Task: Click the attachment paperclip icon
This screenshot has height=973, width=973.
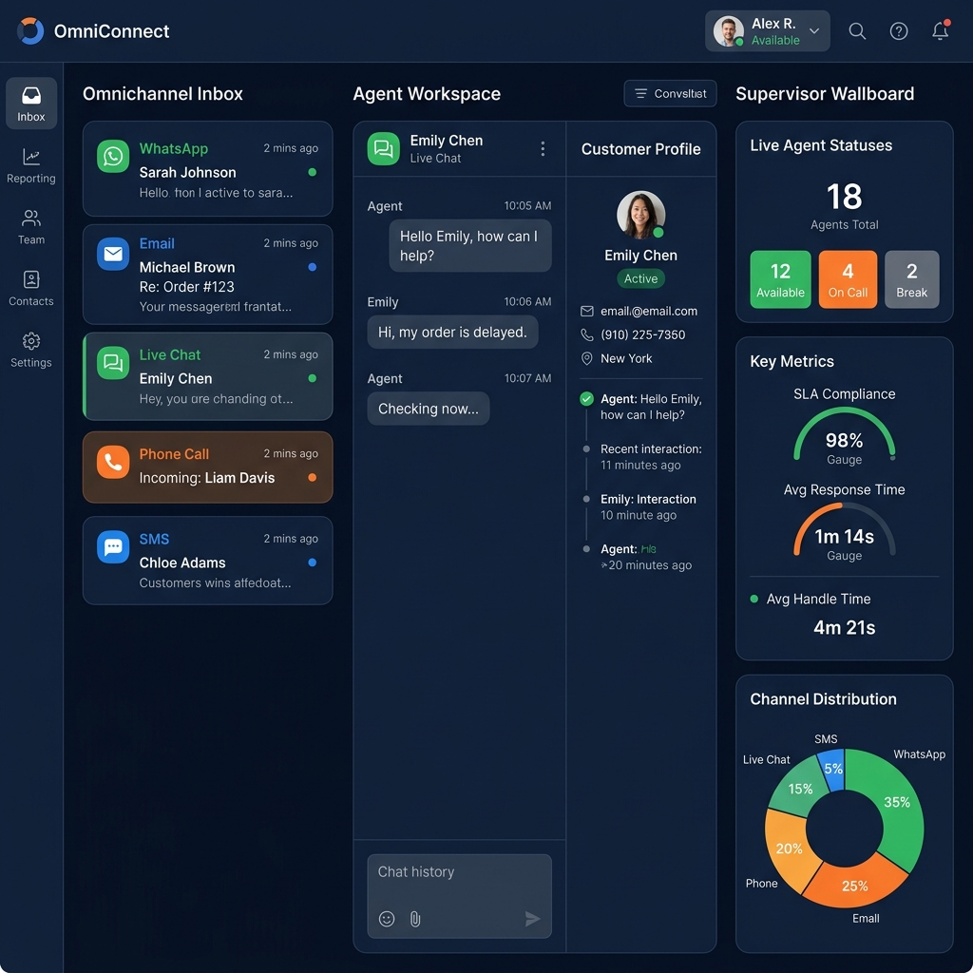Action: click(415, 919)
